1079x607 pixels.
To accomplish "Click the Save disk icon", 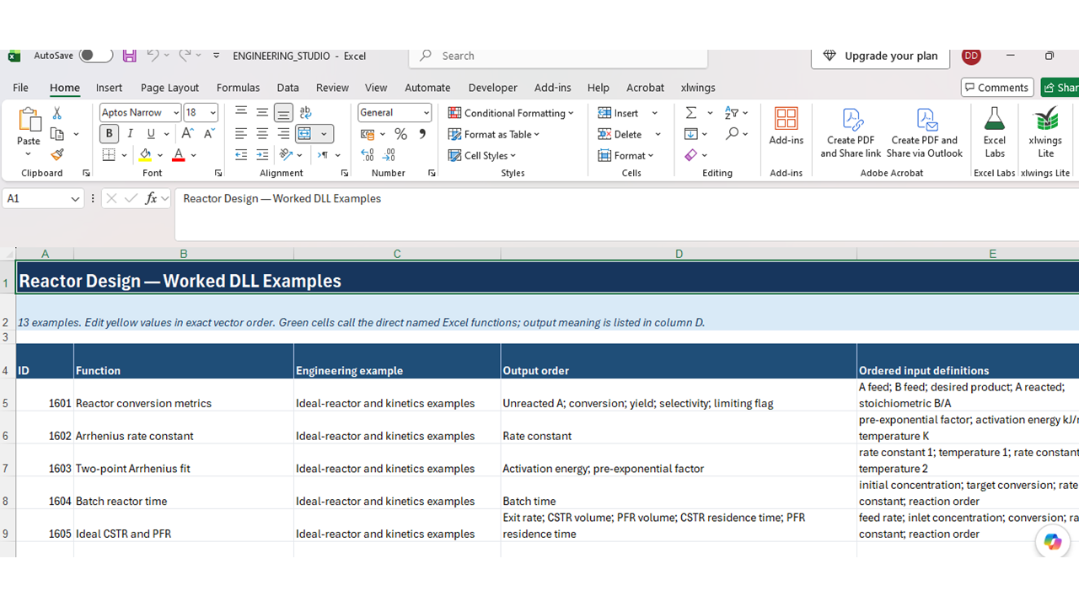I will click(x=129, y=56).
